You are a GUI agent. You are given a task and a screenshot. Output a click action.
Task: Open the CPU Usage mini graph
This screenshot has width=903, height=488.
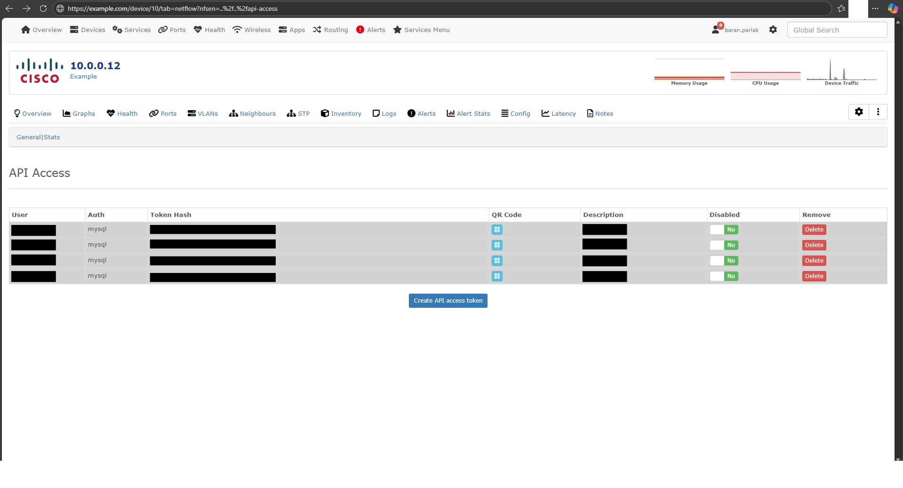766,72
